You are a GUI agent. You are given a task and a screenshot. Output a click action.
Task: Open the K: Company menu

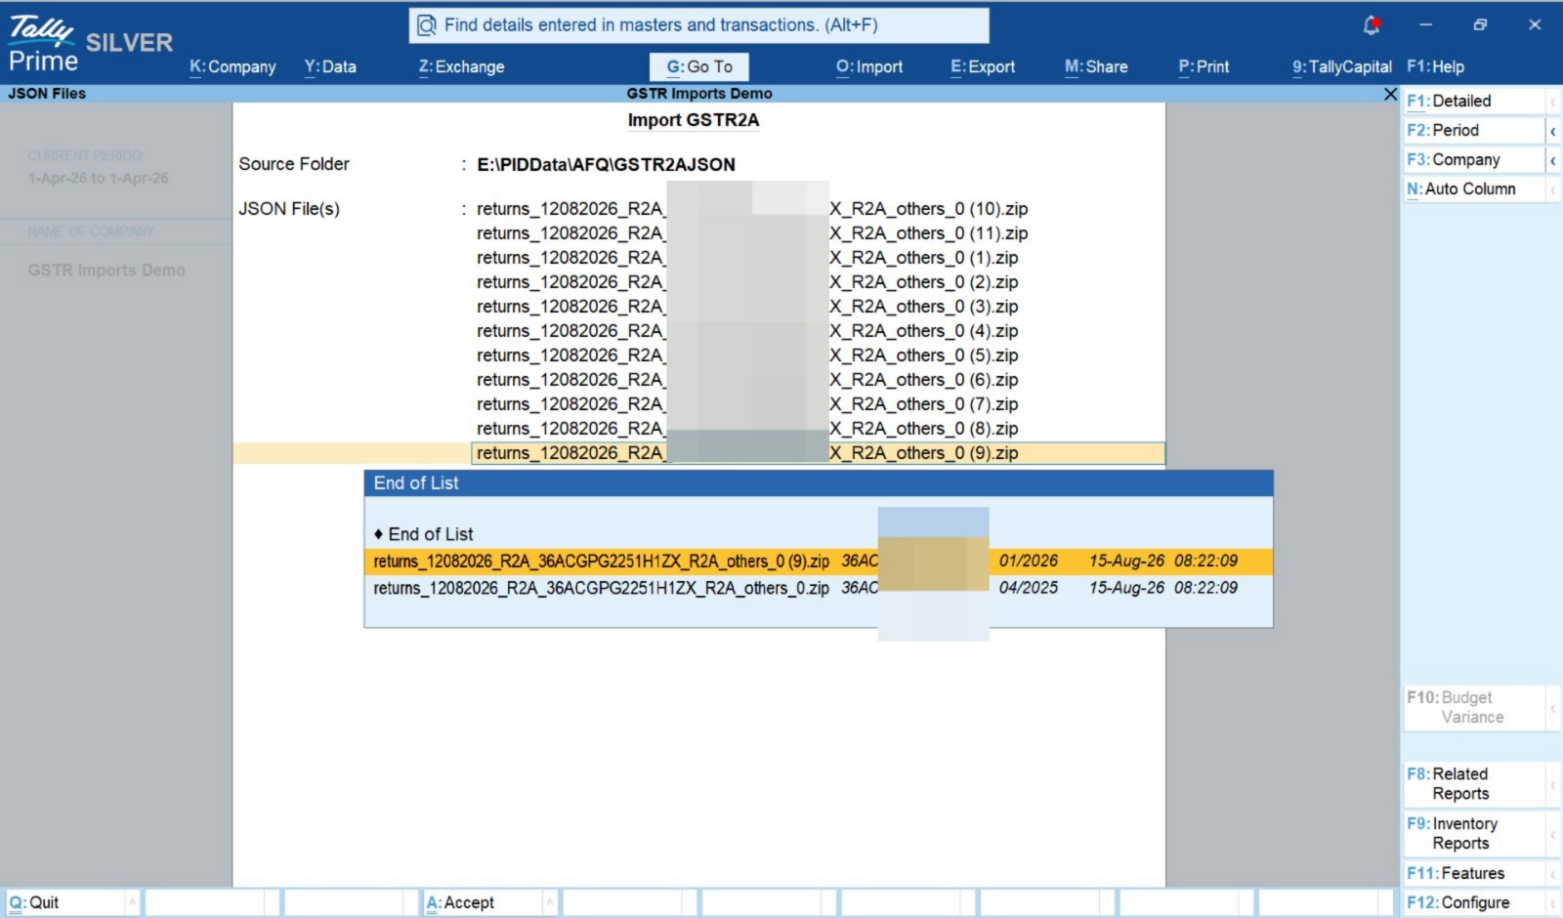[232, 66]
